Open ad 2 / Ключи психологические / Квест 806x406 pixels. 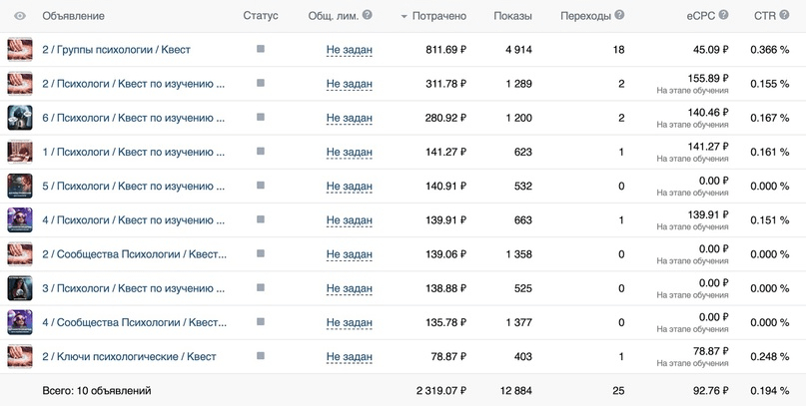(129, 356)
